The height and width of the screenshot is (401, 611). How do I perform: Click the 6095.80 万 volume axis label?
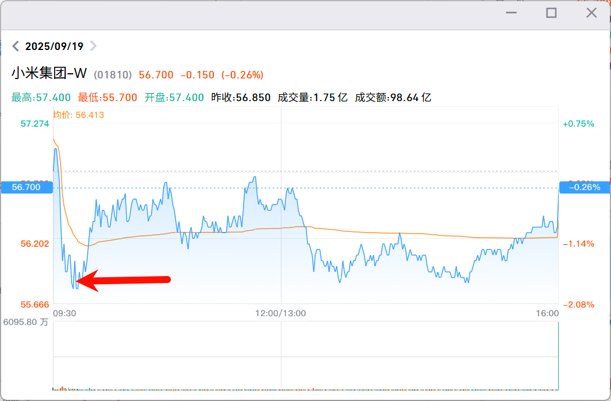tap(26, 322)
